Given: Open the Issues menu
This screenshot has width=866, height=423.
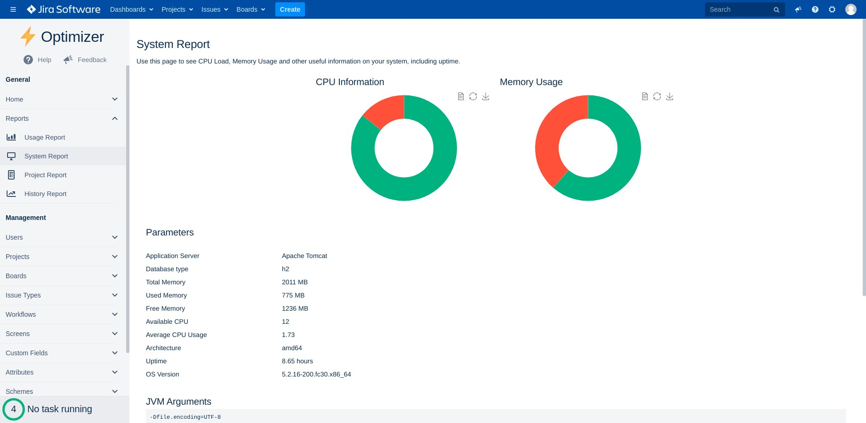Looking at the screenshot, I should click(x=215, y=9).
